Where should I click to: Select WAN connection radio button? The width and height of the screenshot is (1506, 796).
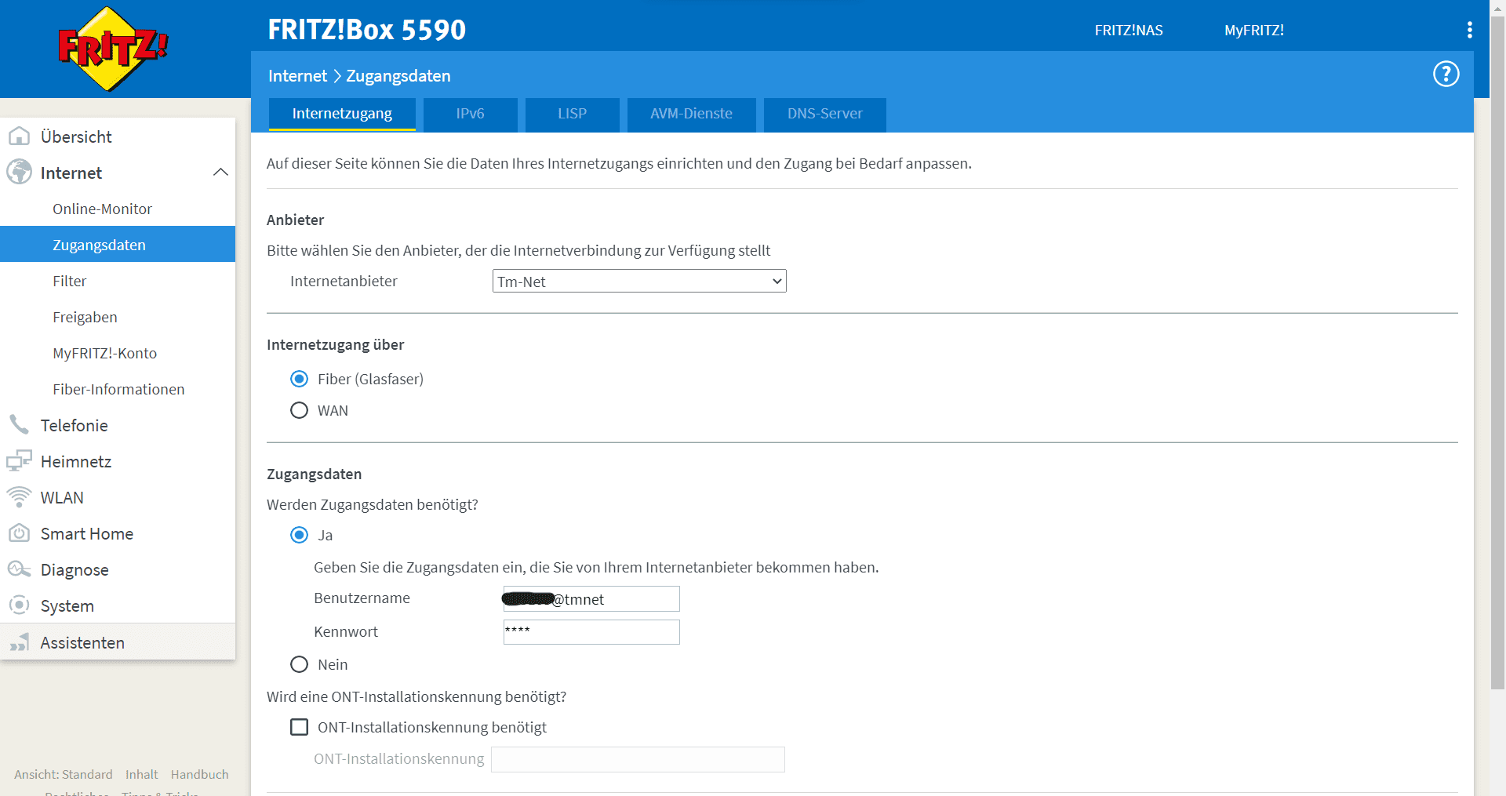click(299, 410)
